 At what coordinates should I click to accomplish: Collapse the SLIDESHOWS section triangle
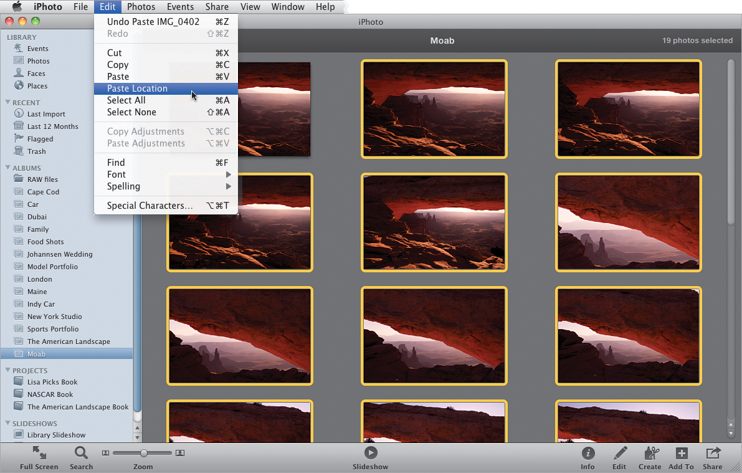click(x=7, y=423)
